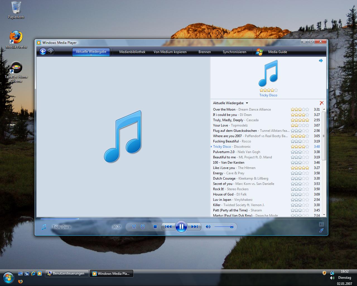The image size is (357, 286).
Task: Toggle shuffle mode in the playback controls
Action: [134, 227]
